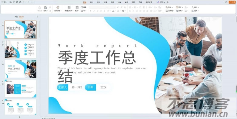Open the File menu
The width and height of the screenshot is (237, 119).
4,2
